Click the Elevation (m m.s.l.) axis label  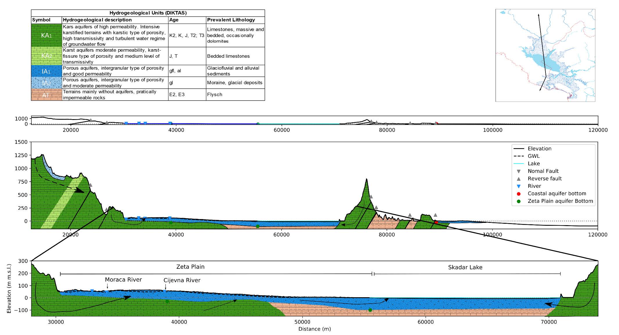9,288
